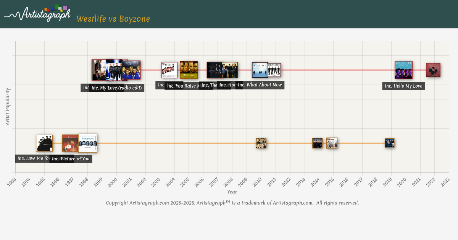The image size is (458, 240).
Task: Open the 2019 Westlife Spectrum album cover
Action: coord(403,70)
